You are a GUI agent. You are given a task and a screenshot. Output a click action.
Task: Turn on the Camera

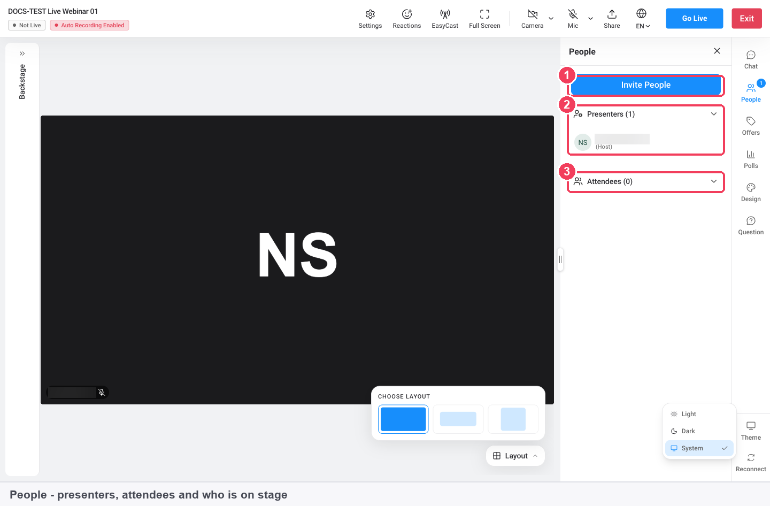click(x=532, y=19)
